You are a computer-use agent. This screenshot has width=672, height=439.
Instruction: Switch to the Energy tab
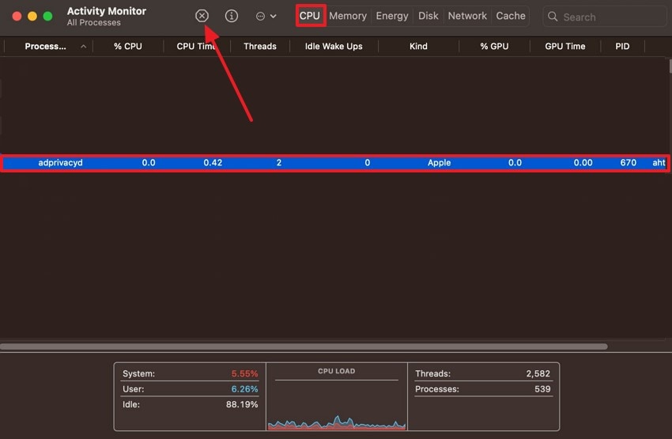coord(391,16)
